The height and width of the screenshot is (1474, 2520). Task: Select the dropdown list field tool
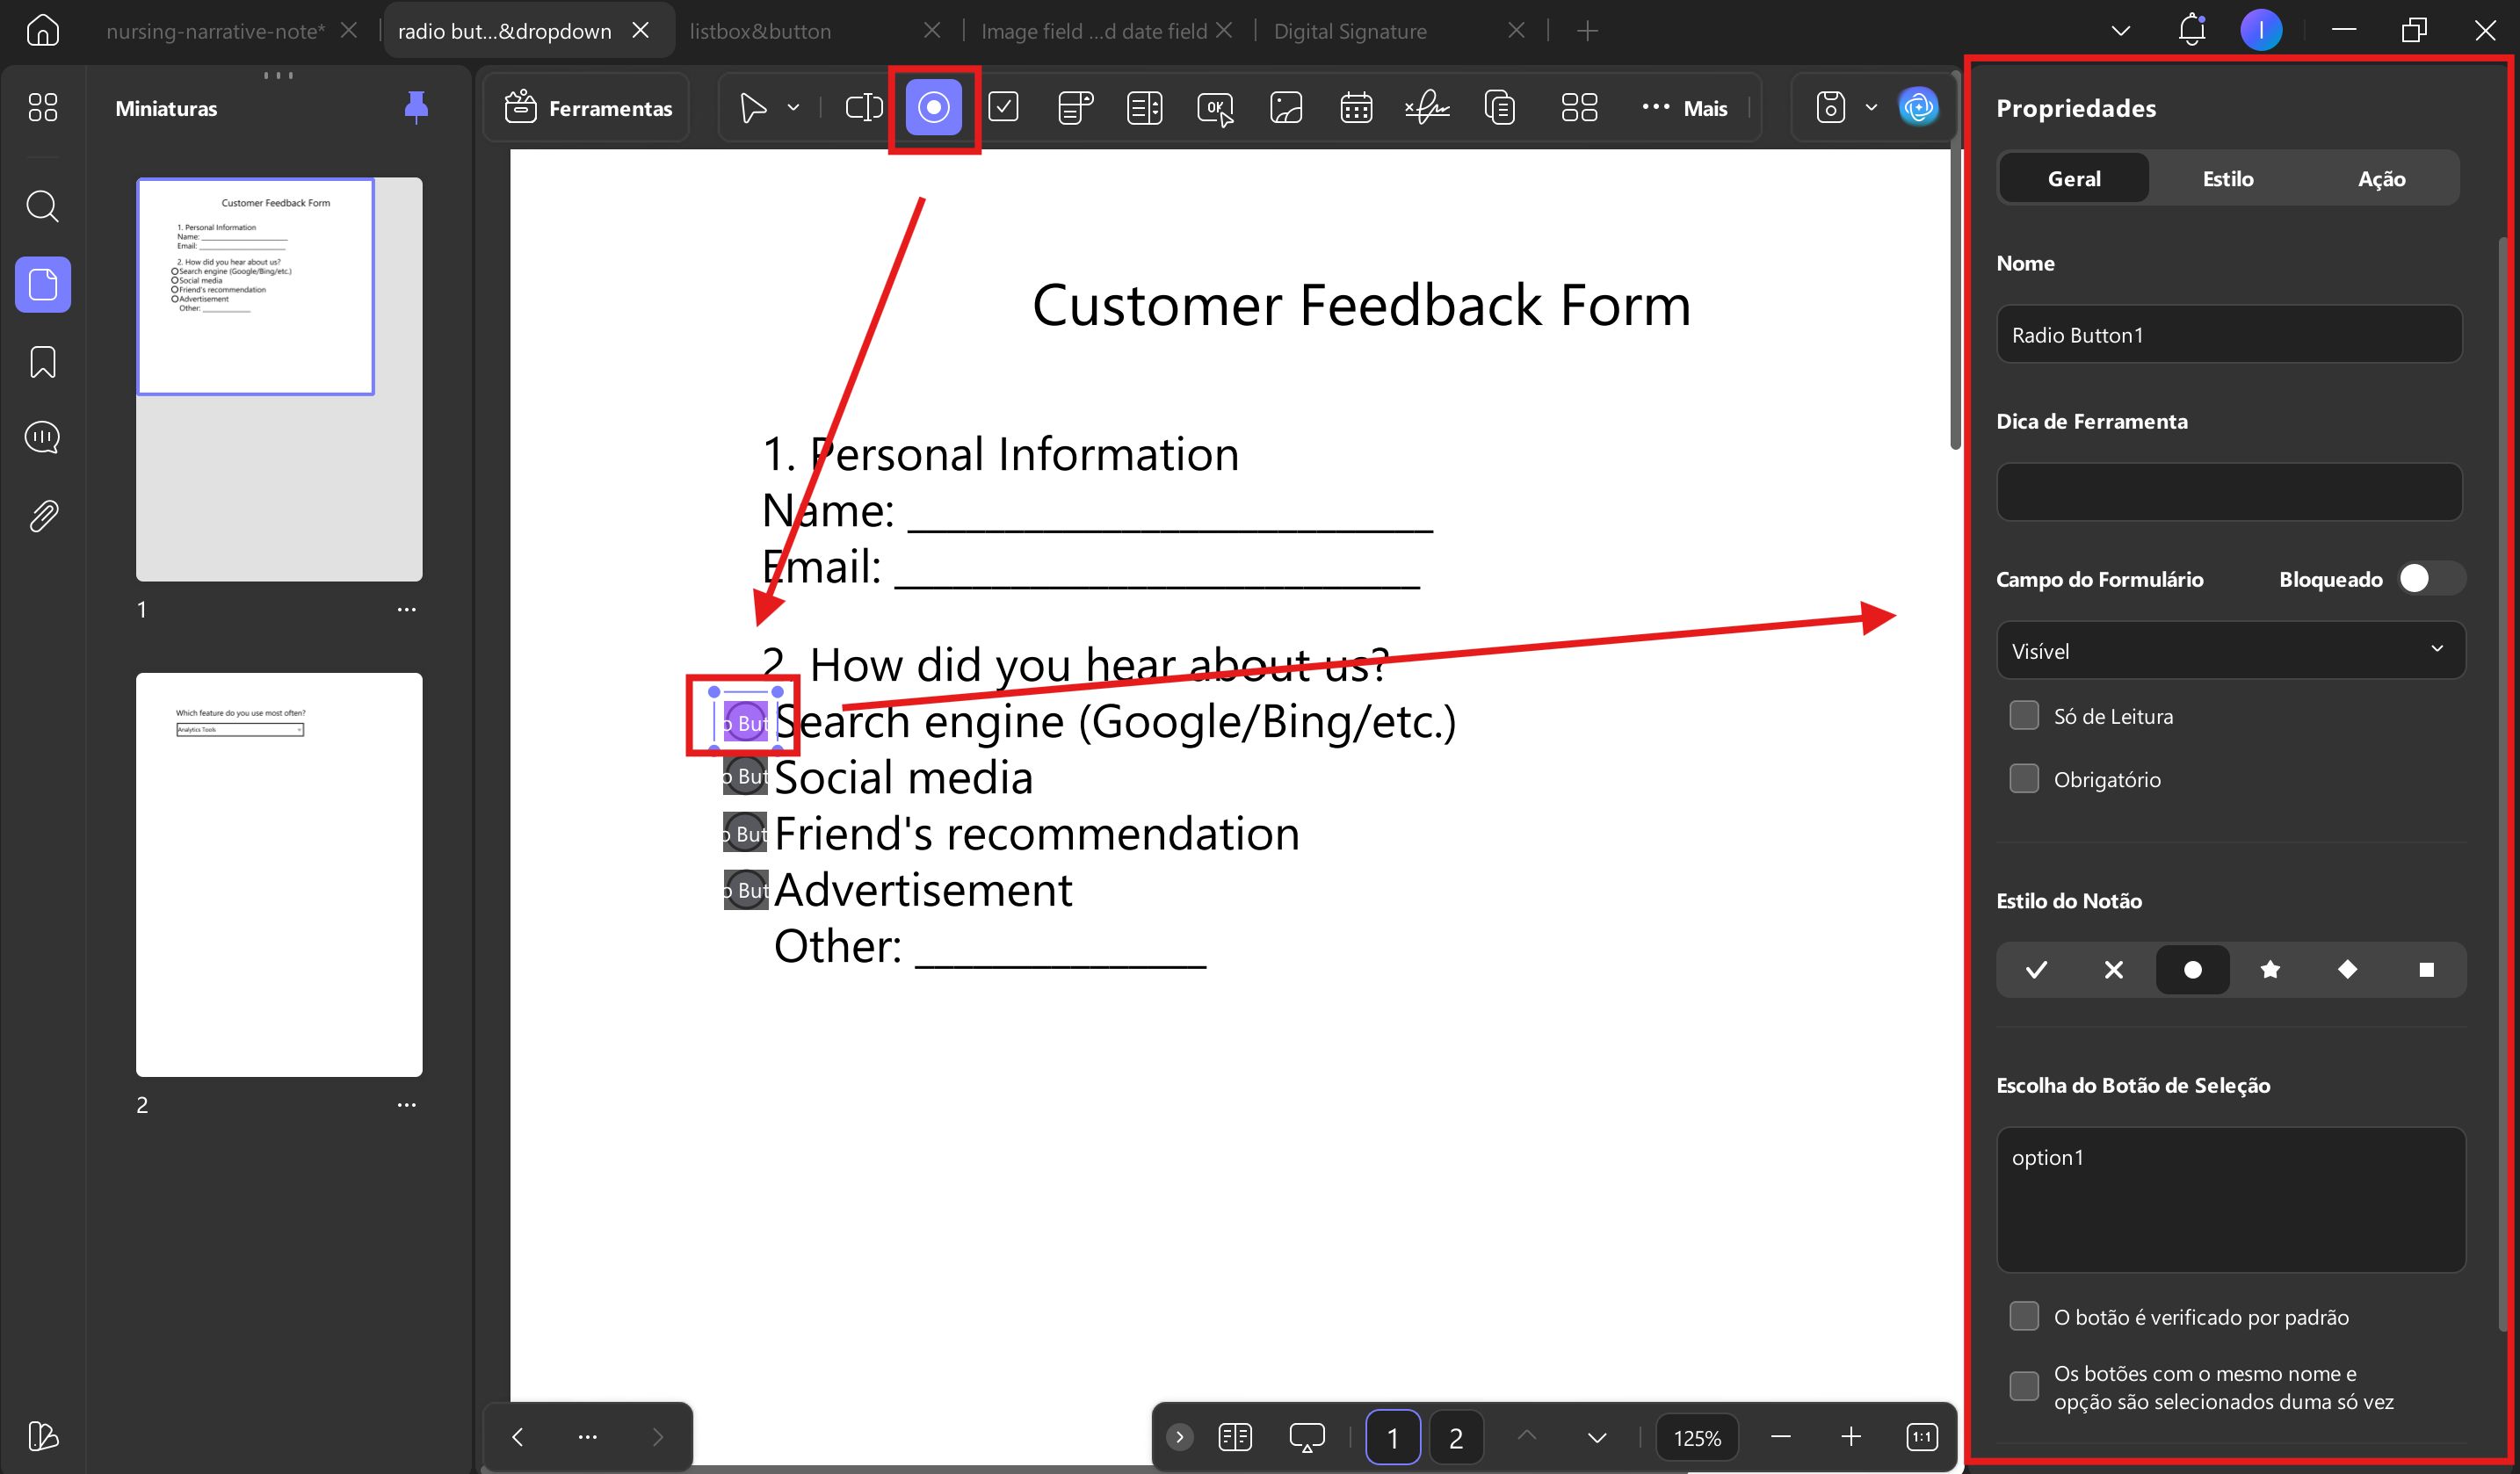[1074, 107]
